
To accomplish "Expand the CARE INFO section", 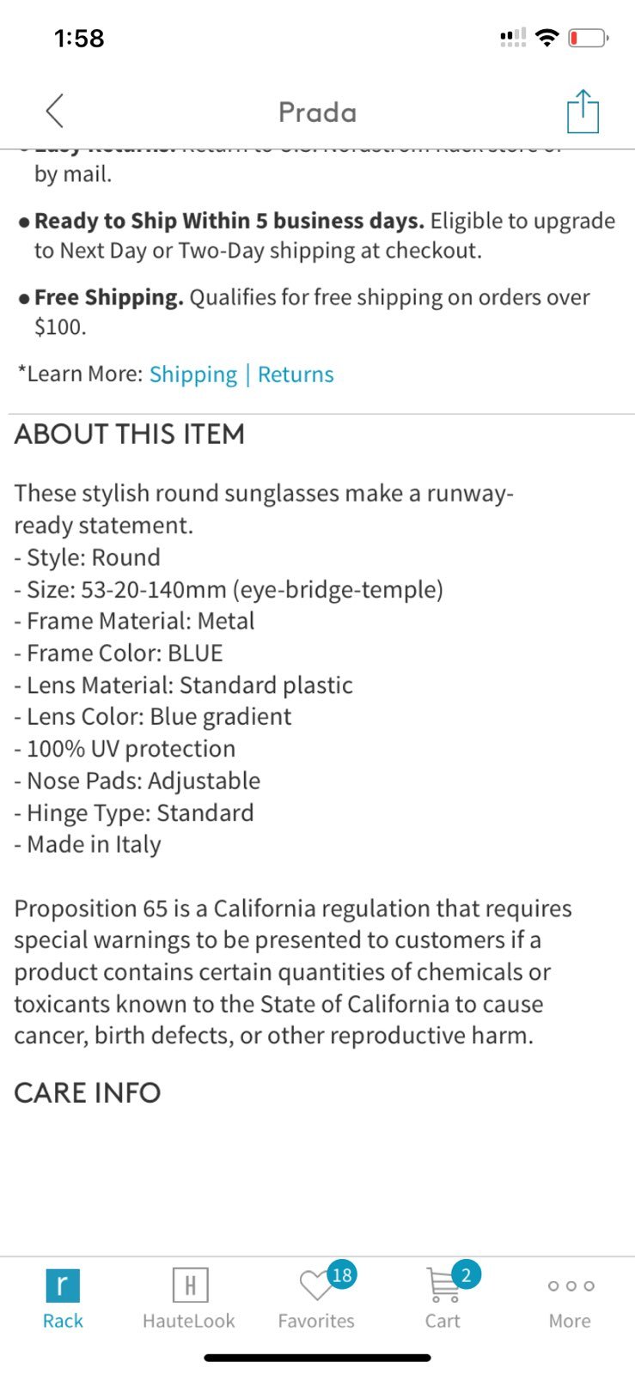I will coord(88,1092).
